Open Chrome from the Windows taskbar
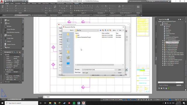 55,103
